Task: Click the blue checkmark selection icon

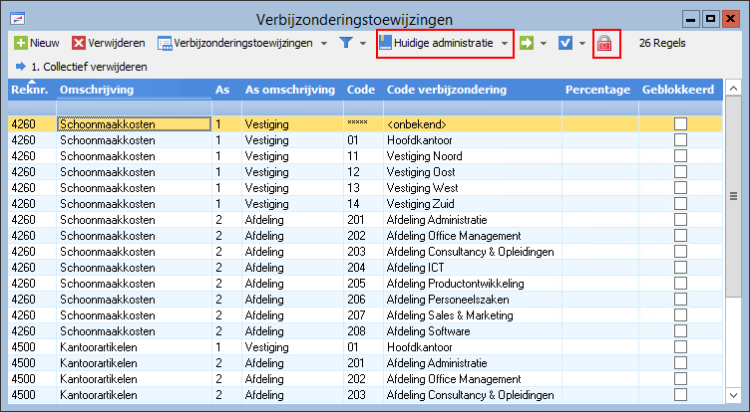Action: [565, 43]
